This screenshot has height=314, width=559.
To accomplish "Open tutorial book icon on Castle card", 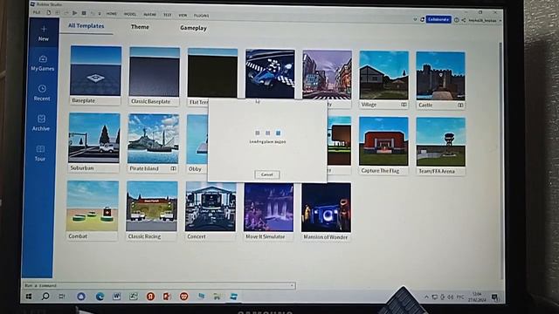I will point(460,105).
